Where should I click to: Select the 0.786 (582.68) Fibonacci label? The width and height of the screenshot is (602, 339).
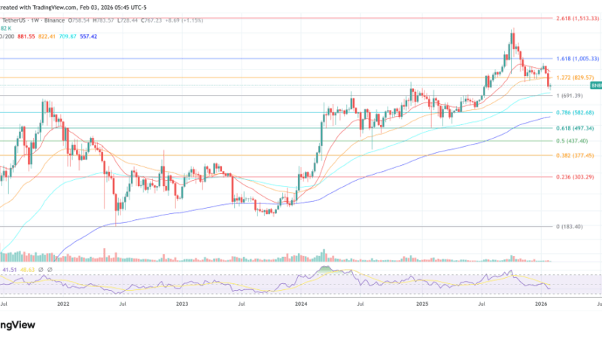[576, 113]
